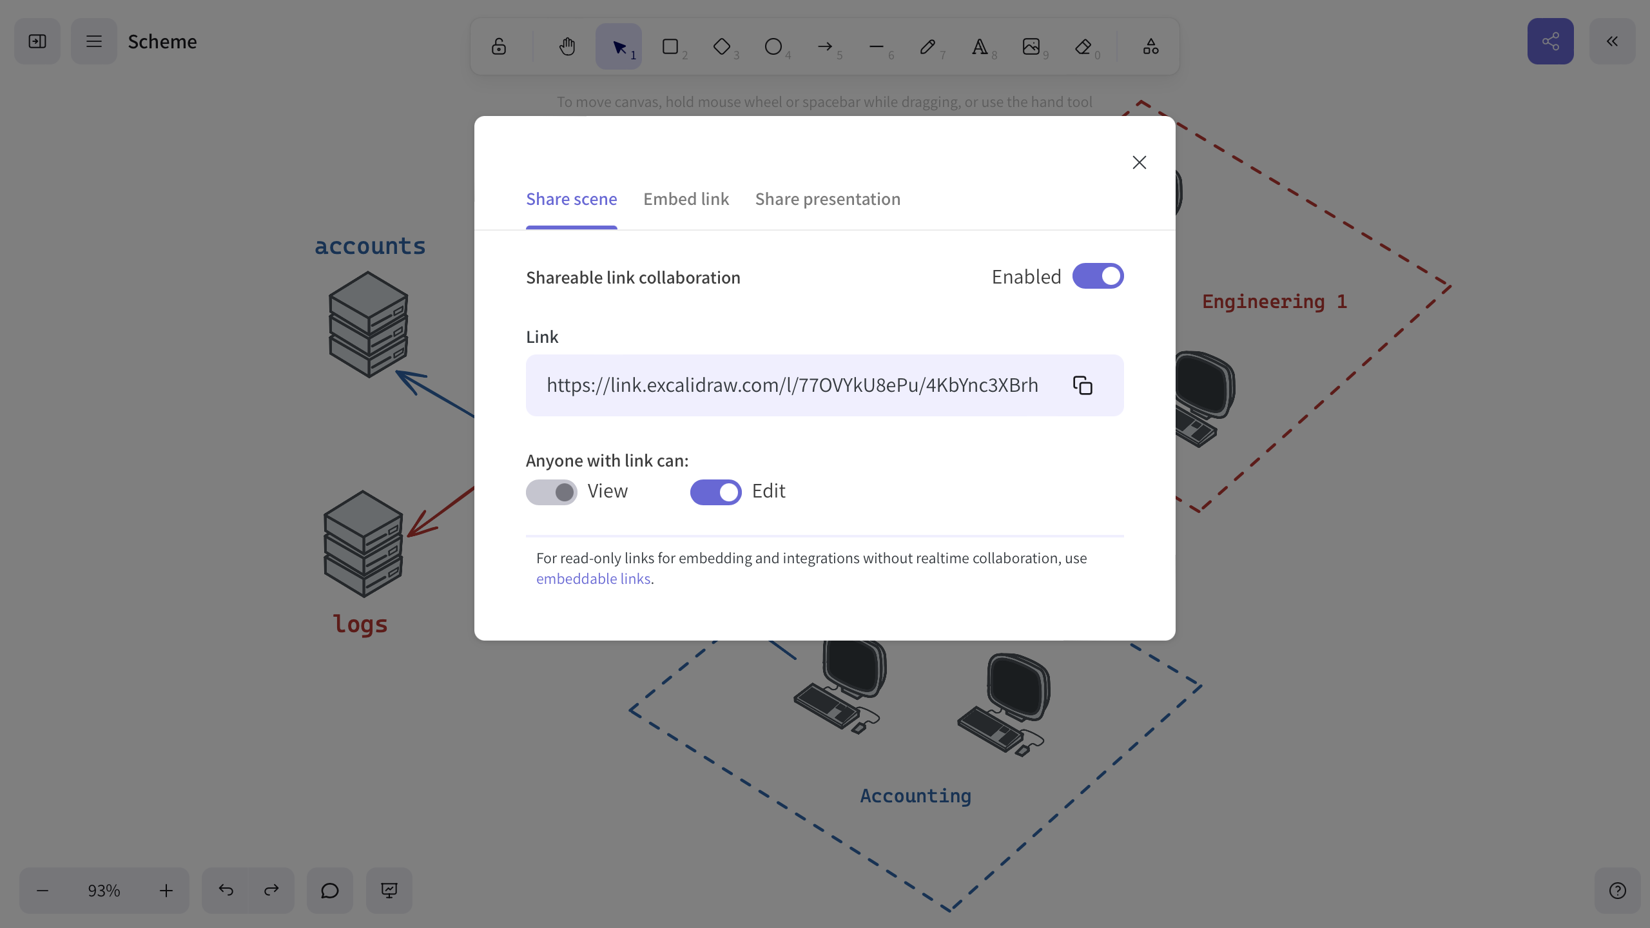Open the Share presentation tab
The image size is (1650, 928).
click(x=828, y=199)
